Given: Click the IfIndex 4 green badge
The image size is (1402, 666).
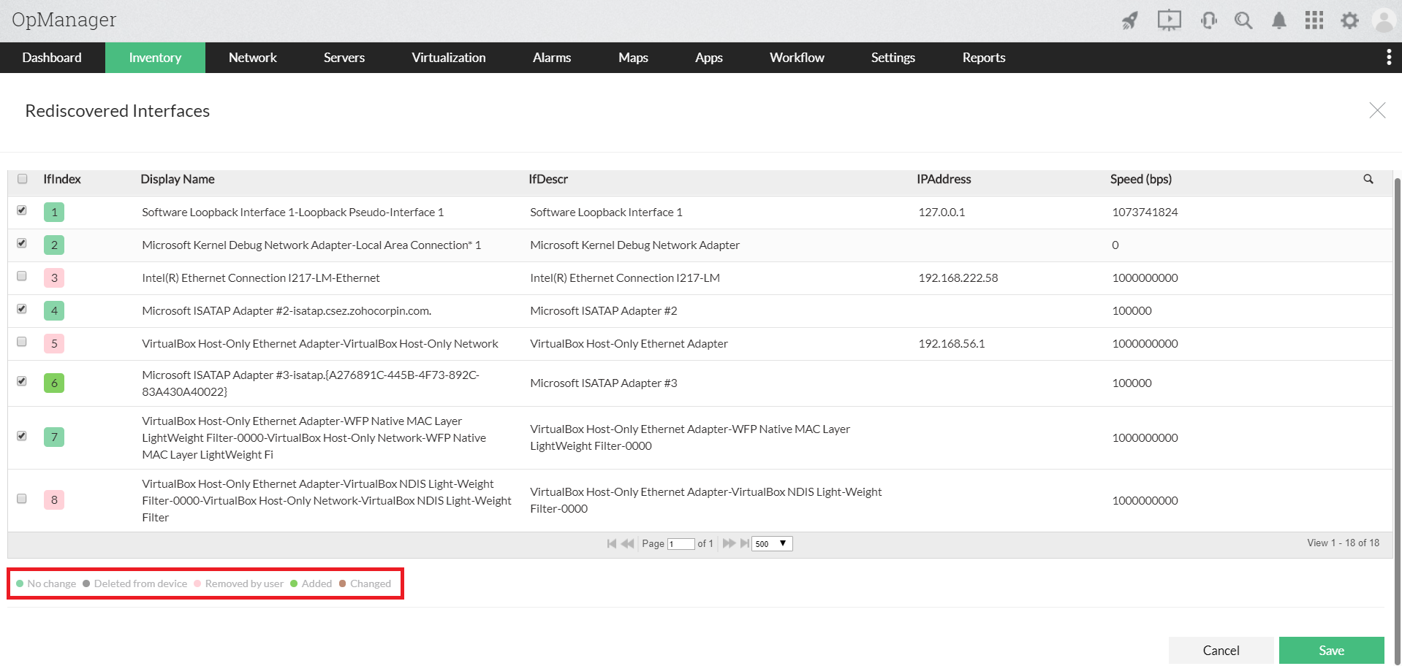Looking at the screenshot, I should click(54, 311).
